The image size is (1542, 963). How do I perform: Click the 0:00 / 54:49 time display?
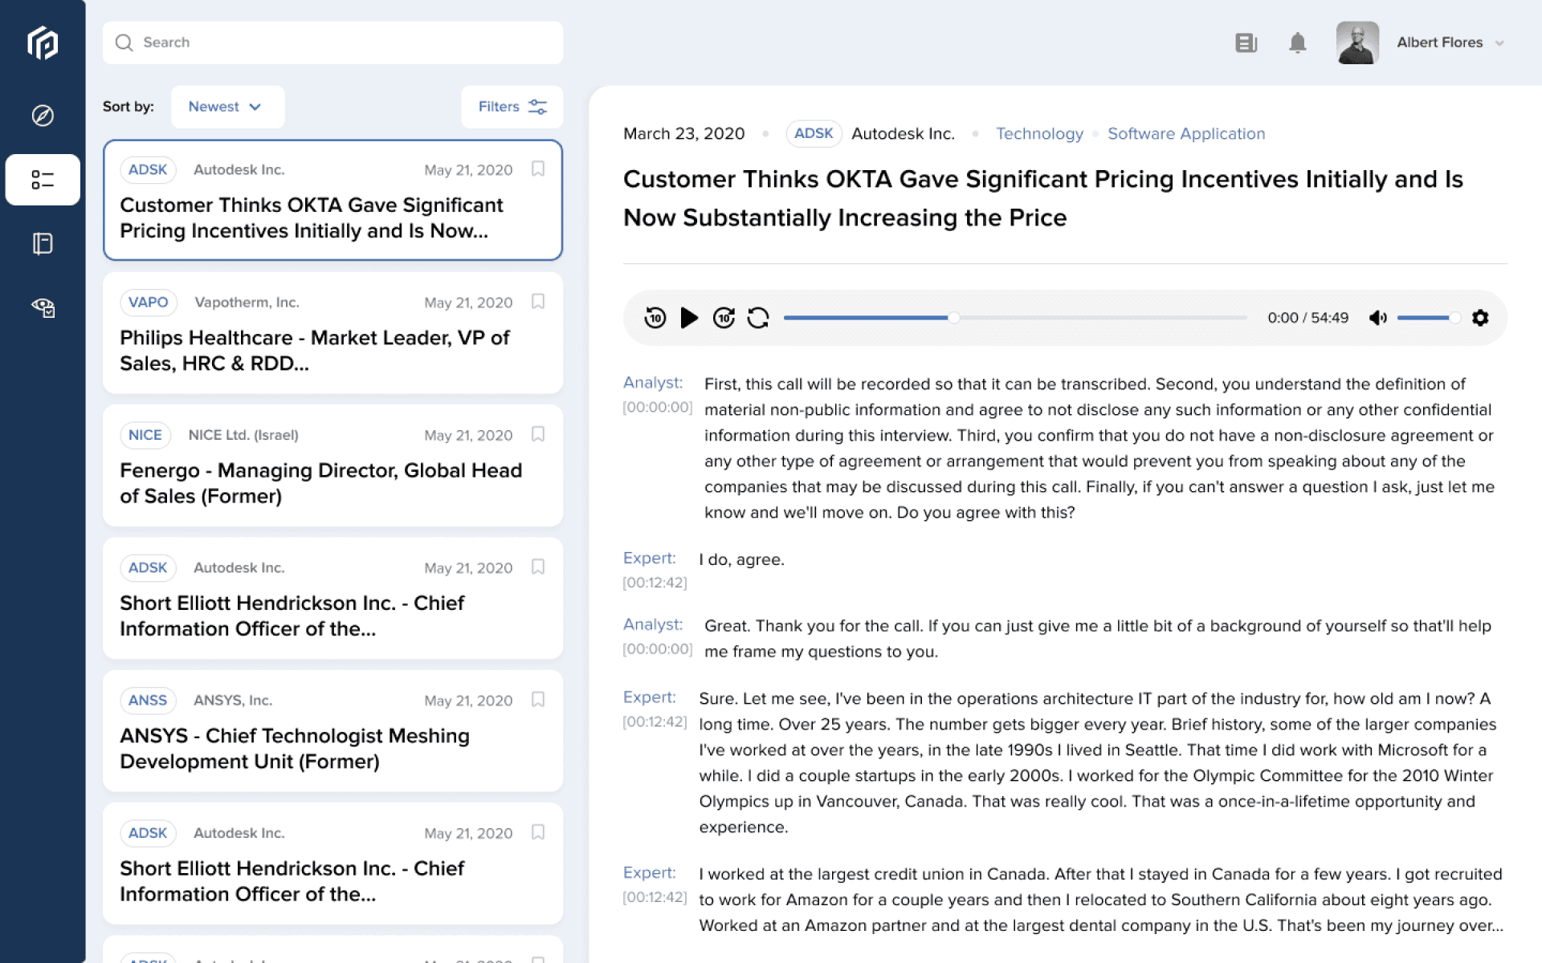point(1307,318)
